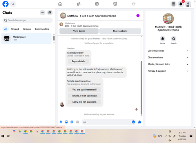The width and height of the screenshot is (196, 143).
Task: Click the conversation scrollbar thumb
Action: tap(141, 88)
